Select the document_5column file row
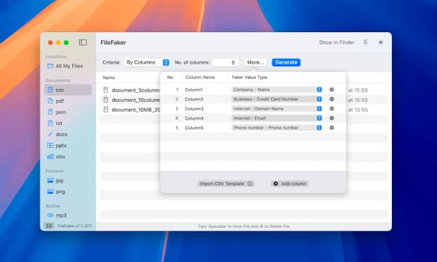 (244, 90)
